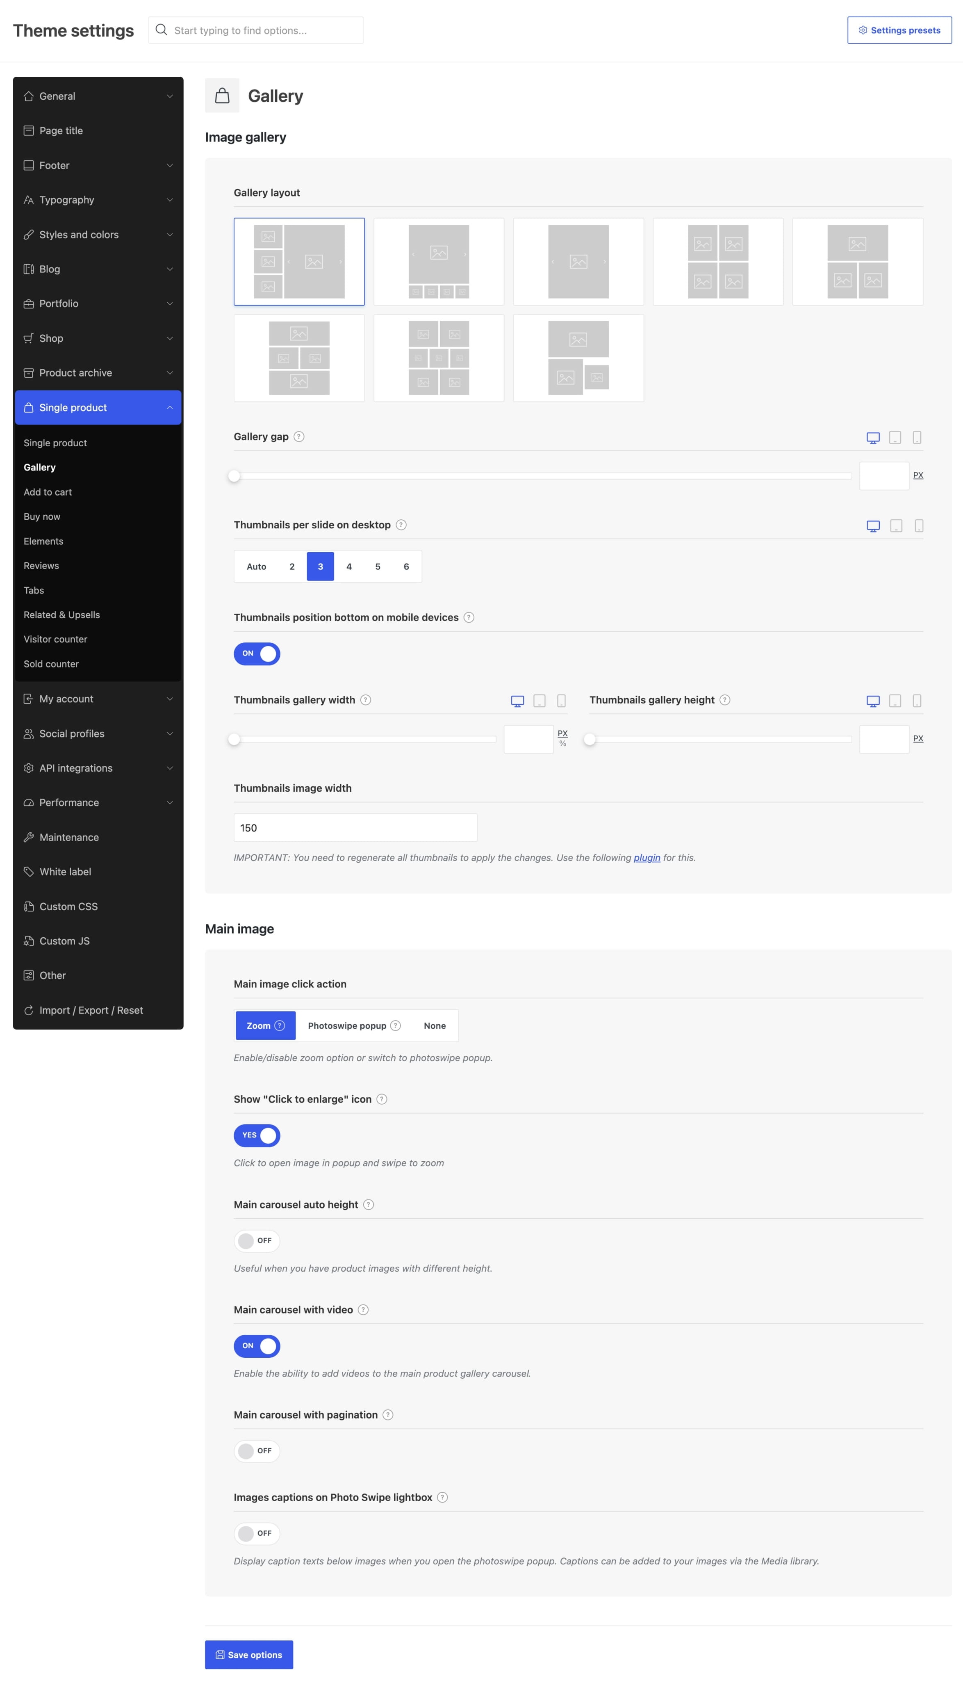Select the four-image grid gallery layout thumbnail
The image size is (963, 1681).
point(718,261)
